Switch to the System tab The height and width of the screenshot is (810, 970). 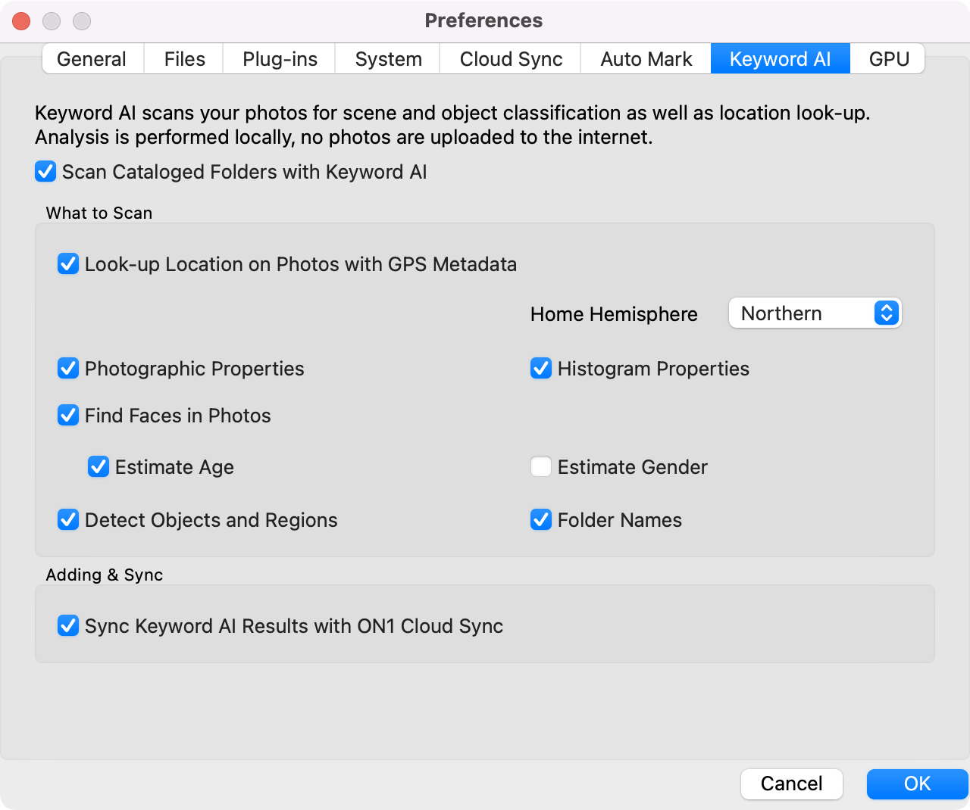pyautogui.click(x=387, y=58)
